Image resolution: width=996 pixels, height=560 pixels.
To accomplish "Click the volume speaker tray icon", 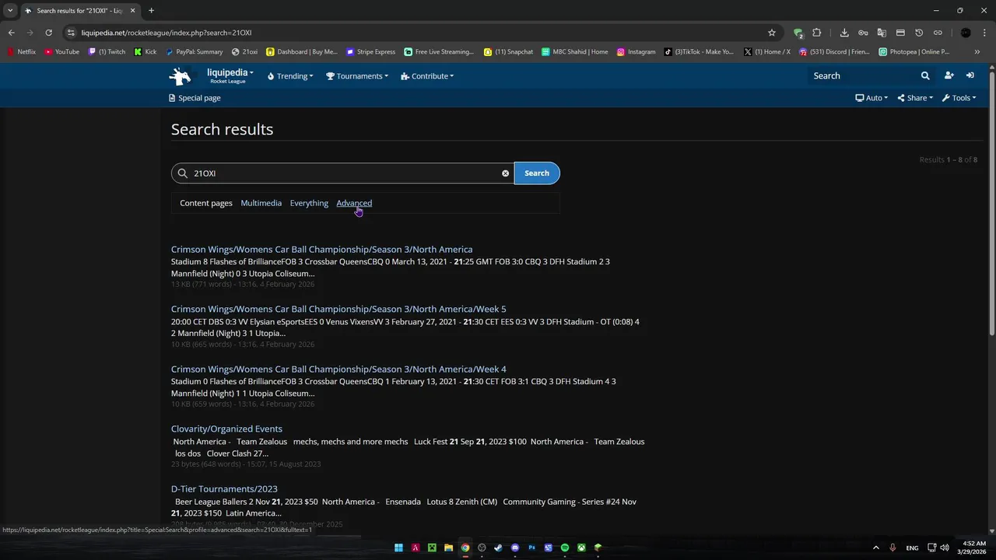I will pos(945,548).
